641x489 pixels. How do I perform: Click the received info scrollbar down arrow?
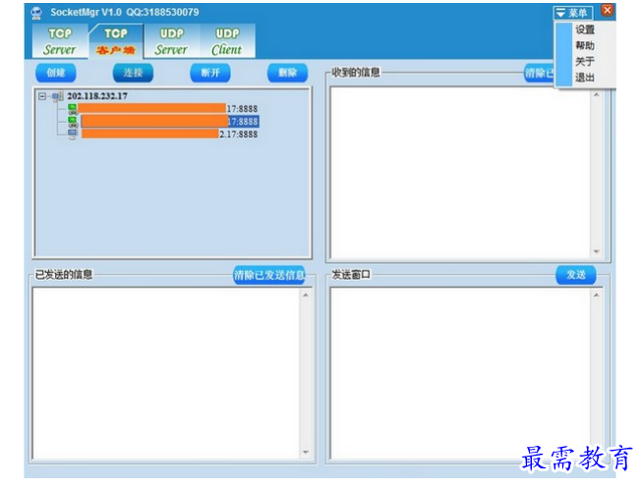tap(597, 251)
